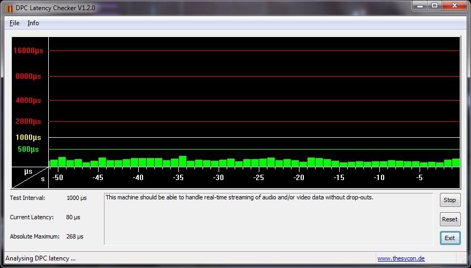471x268 pixels.
Task: Maximize the DPC Latency Checker window
Action: point(435,5)
